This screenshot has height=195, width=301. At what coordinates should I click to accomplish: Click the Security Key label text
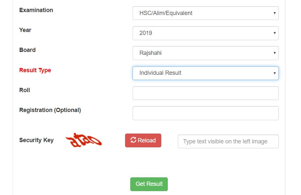pos(36,140)
